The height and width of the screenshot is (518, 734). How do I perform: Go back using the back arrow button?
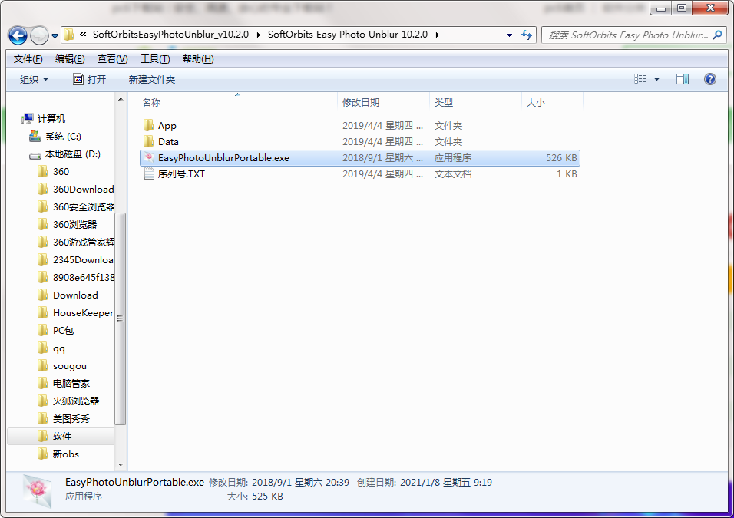[18, 35]
